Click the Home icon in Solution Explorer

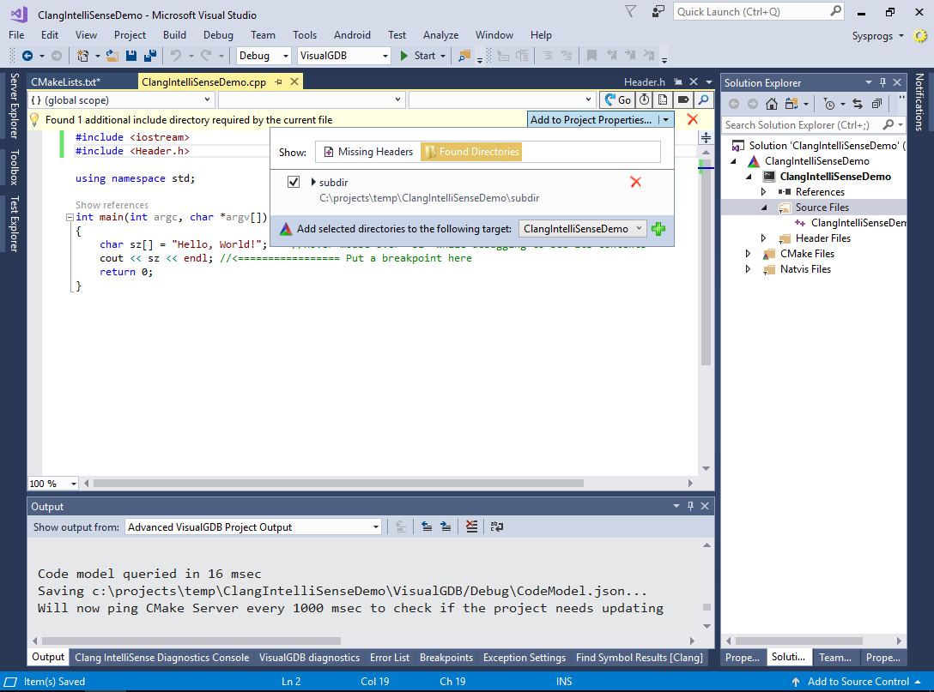(x=772, y=103)
